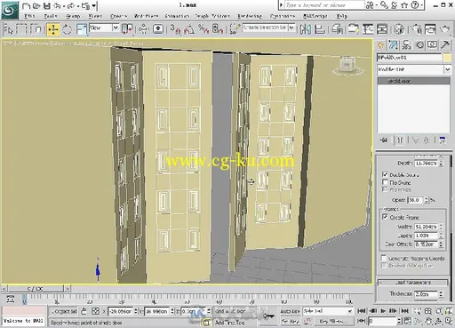This screenshot has width=455, height=328.
Task: Switch to the Create command panel
Action: 380,45
